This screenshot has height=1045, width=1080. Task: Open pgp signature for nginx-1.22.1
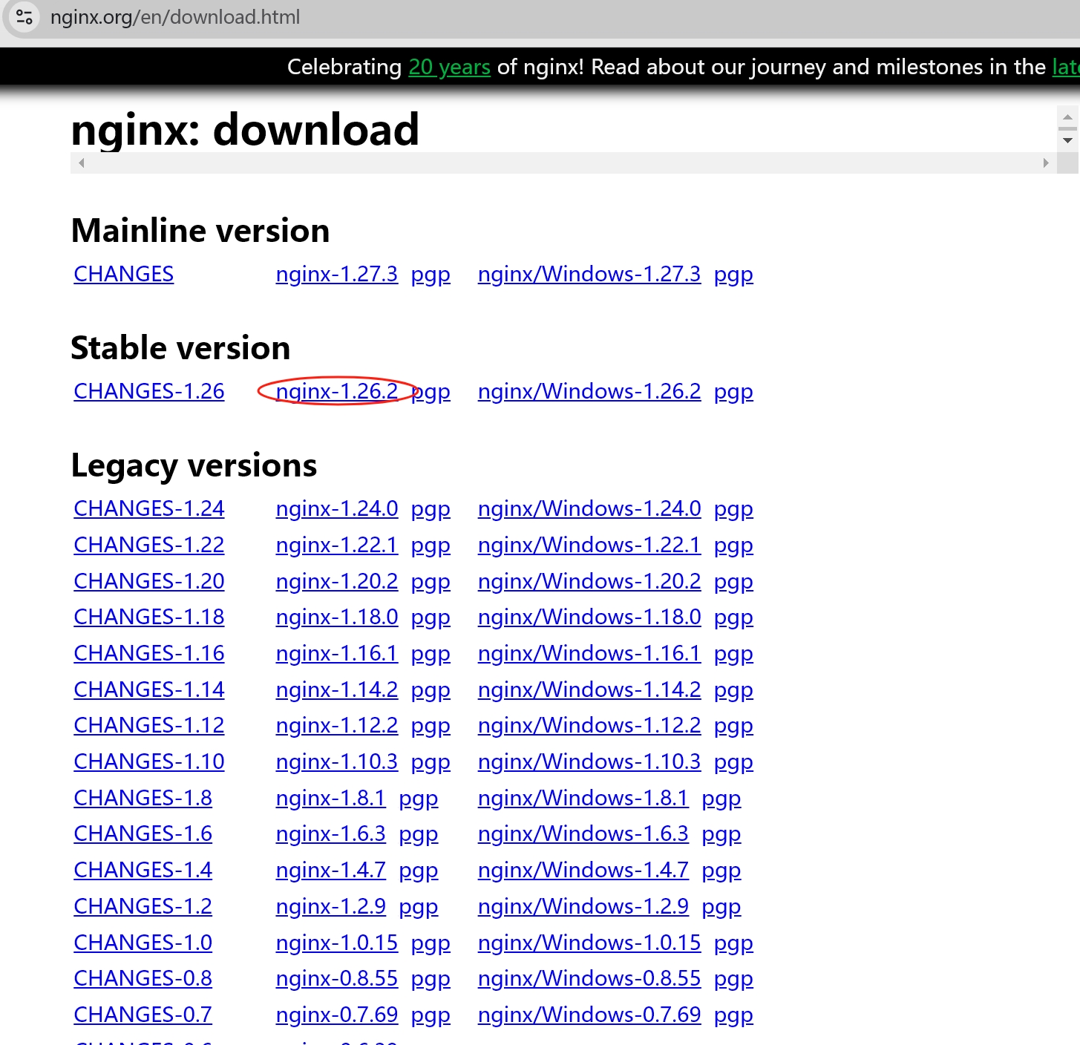coord(431,546)
